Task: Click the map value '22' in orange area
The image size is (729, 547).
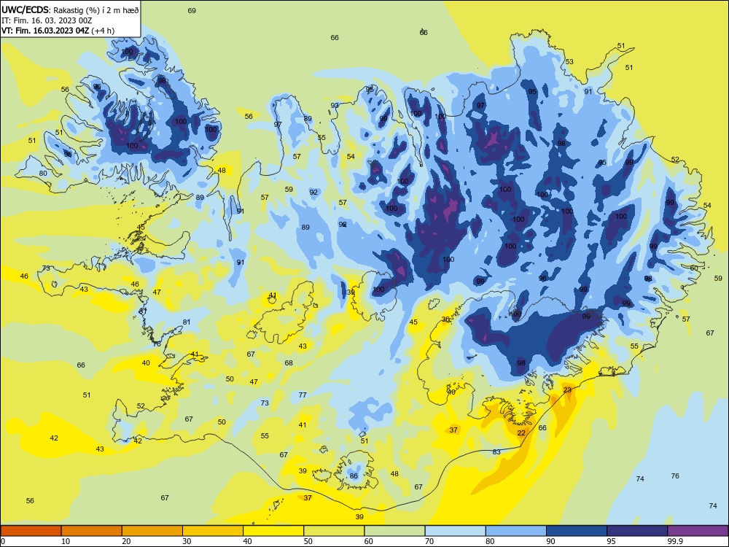Action: (522, 432)
